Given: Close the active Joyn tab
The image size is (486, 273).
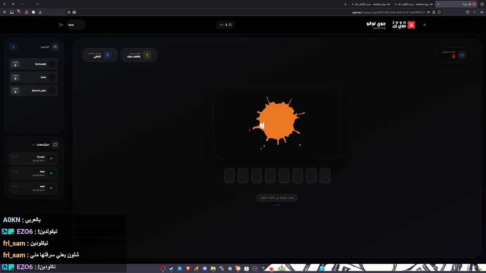Looking at the screenshot, I should point(438,4).
